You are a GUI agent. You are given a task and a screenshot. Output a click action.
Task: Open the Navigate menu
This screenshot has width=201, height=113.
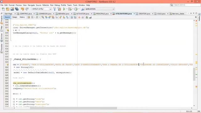click(31, 5)
